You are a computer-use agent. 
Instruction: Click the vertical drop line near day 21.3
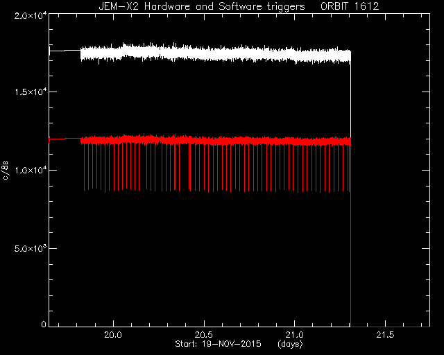coord(351,235)
